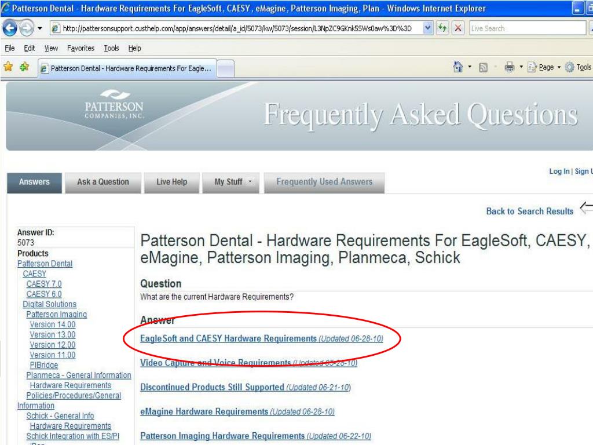
Task: Open the Help menu
Action: tap(134, 48)
